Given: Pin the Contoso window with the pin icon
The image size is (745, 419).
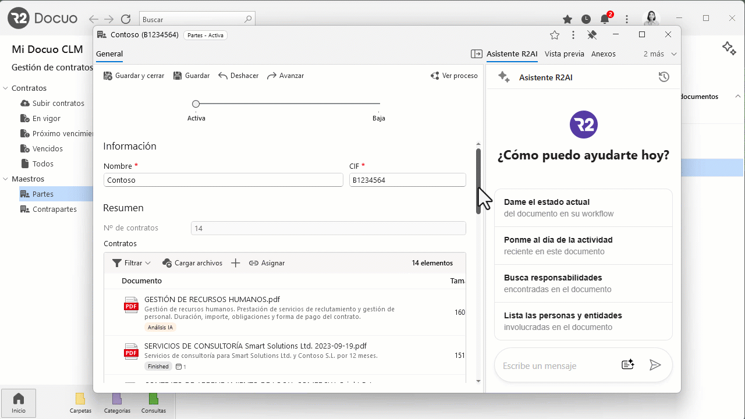Looking at the screenshot, I should [592, 35].
